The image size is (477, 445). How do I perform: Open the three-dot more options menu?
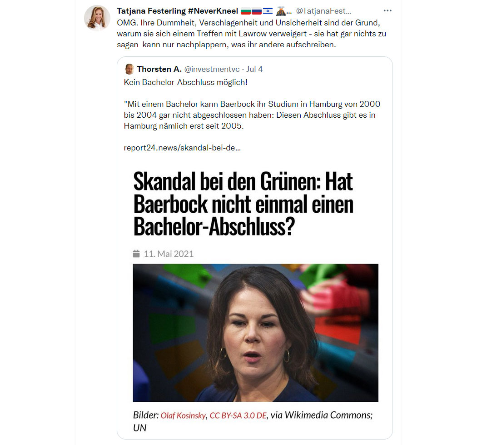(387, 10)
